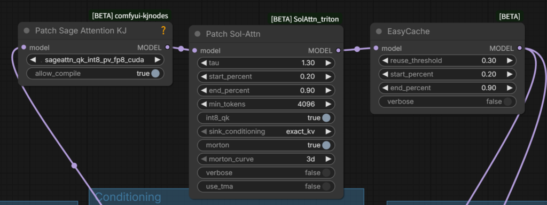Click the [BETA] badge above EasyCache
This screenshot has height=205, width=547.
tap(509, 17)
